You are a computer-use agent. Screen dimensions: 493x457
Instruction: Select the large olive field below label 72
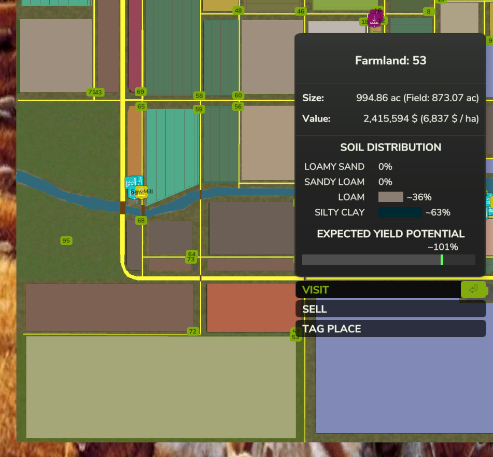pyautogui.click(x=161, y=387)
